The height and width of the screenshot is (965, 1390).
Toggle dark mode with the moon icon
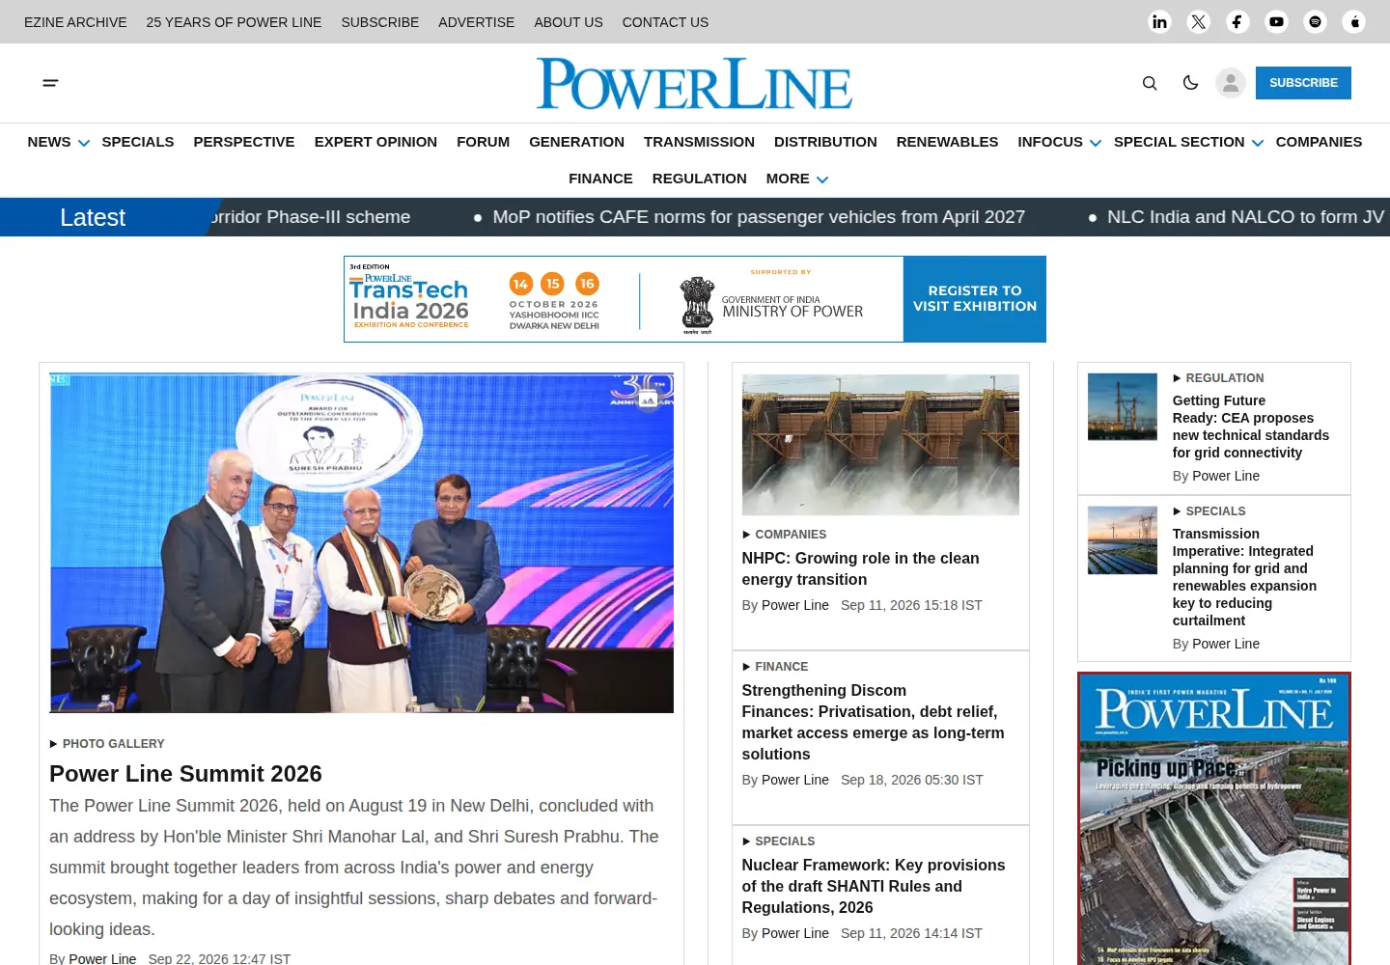pyautogui.click(x=1190, y=83)
